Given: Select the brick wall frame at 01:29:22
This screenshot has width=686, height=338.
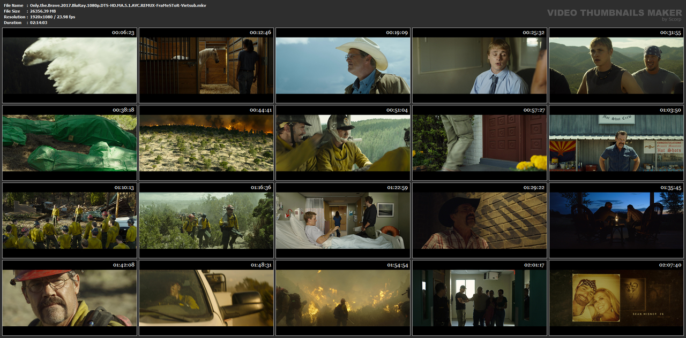Looking at the screenshot, I should point(480,220).
